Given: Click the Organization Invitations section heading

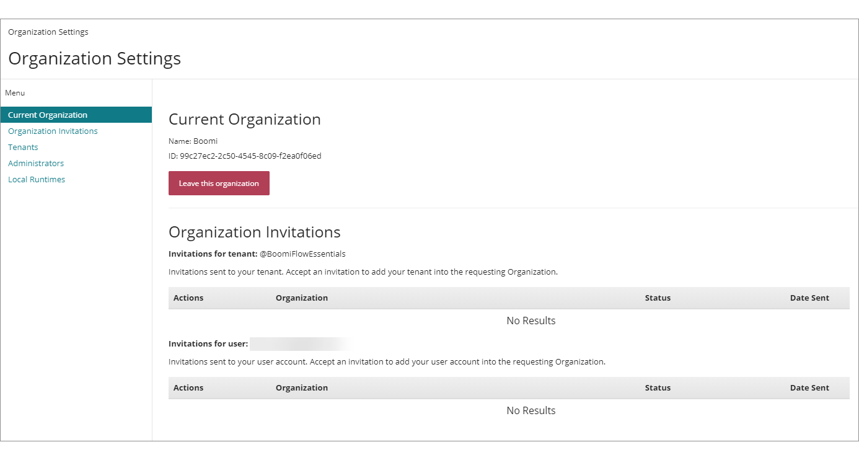Looking at the screenshot, I should (254, 232).
